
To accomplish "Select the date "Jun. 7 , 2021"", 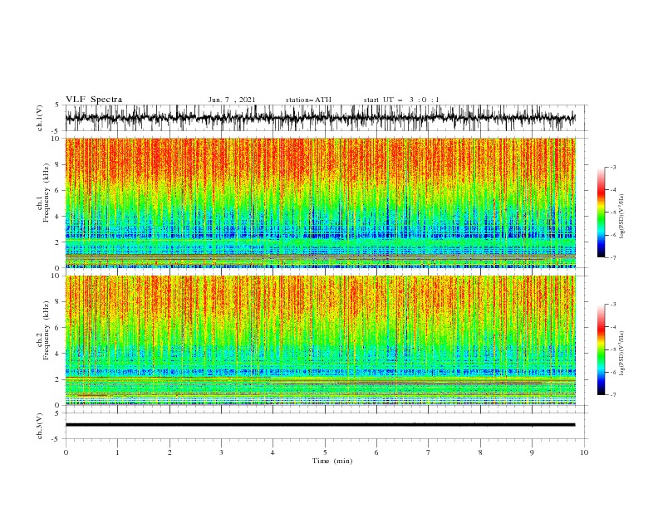I will tap(232, 100).
